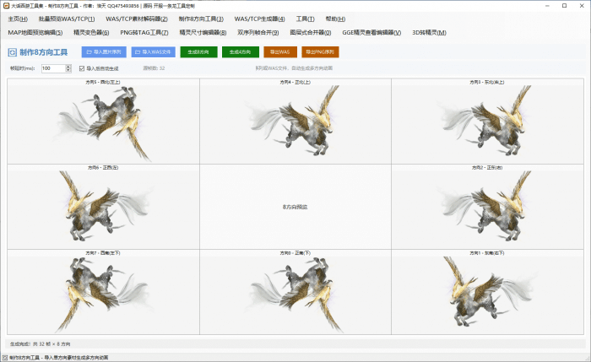Click orange 导出WAS button
The width and height of the screenshot is (591, 362).
point(280,52)
